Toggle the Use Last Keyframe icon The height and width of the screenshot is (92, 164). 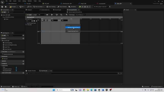[47, 15]
